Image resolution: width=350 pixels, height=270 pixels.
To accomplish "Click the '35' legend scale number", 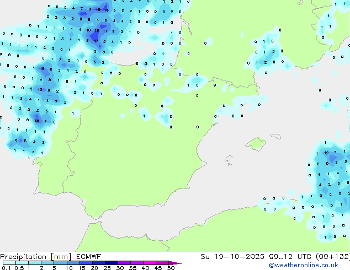I will click(132, 268).
